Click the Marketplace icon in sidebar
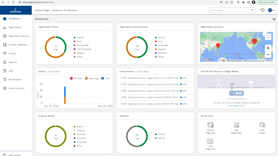 pyautogui.click(x=4, y=79)
